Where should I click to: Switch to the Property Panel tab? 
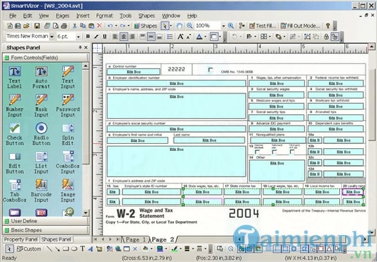tap(21, 239)
